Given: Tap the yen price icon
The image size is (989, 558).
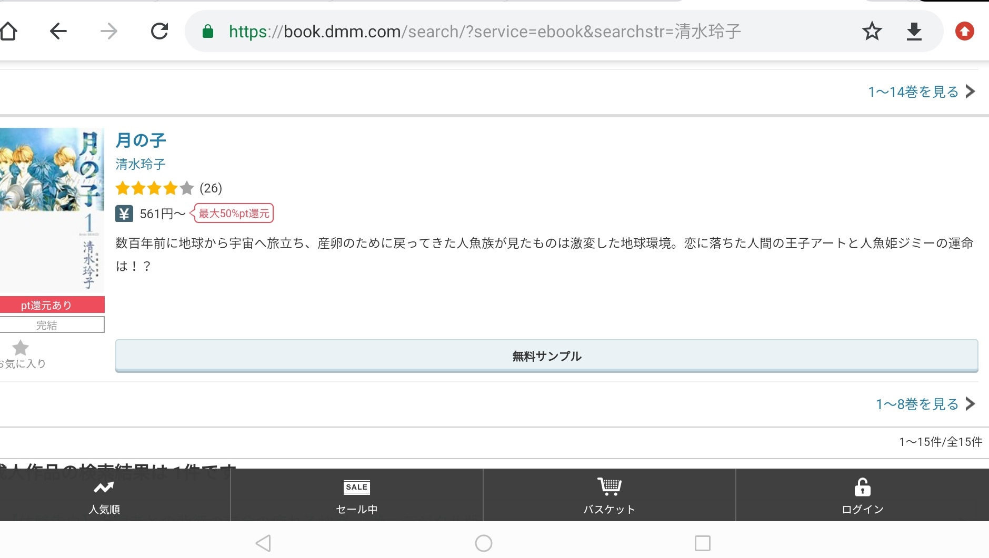Looking at the screenshot, I should point(124,214).
